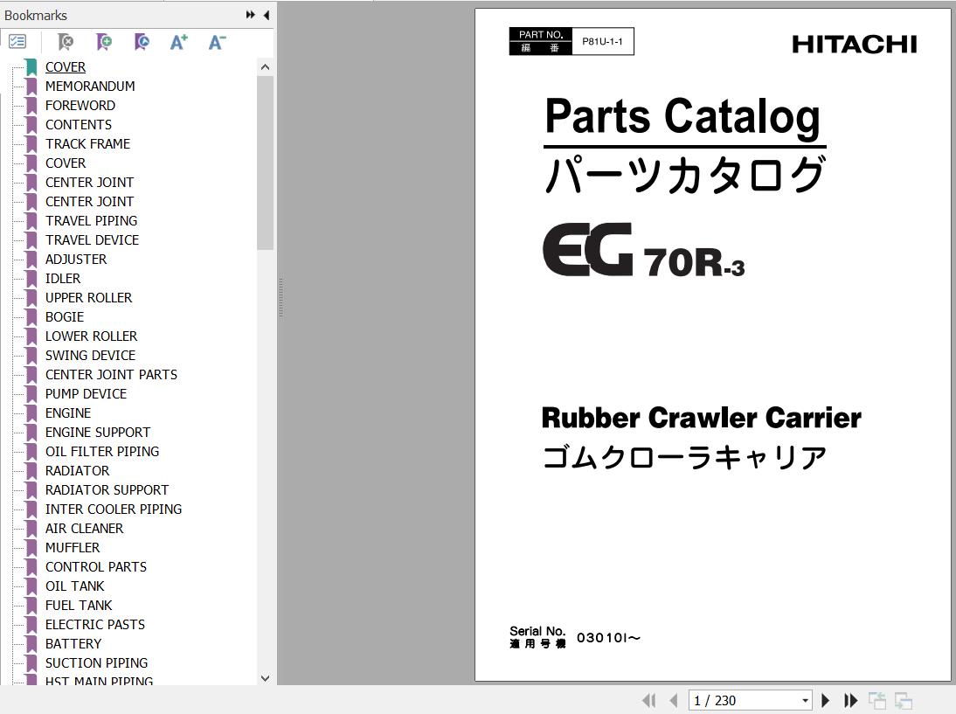Open the FOREWORD bookmark

80,105
